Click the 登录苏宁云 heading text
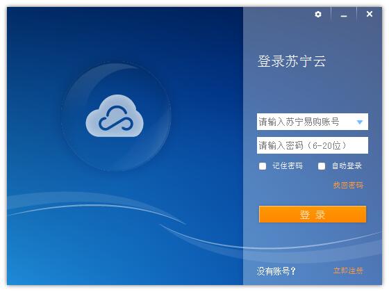The height and width of the screenshot is (292, 389). (x=292, y=61)
